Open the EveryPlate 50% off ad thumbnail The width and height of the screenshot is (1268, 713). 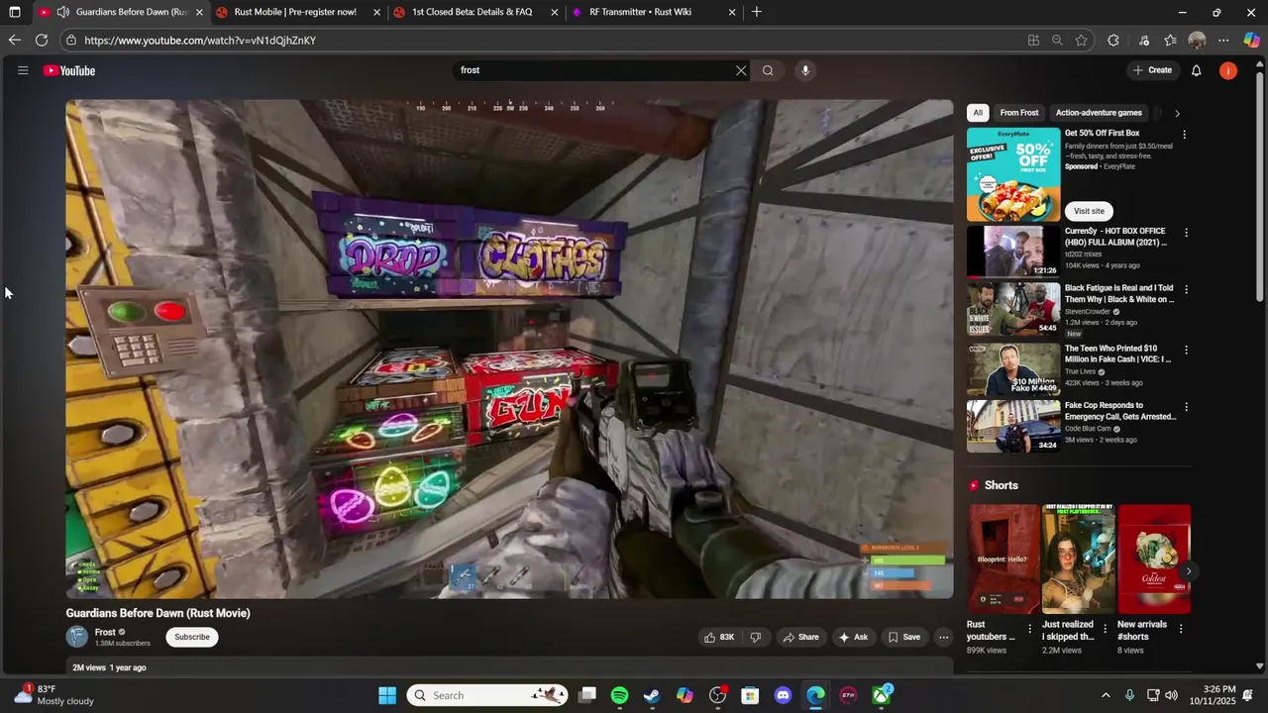(1012, 173)
